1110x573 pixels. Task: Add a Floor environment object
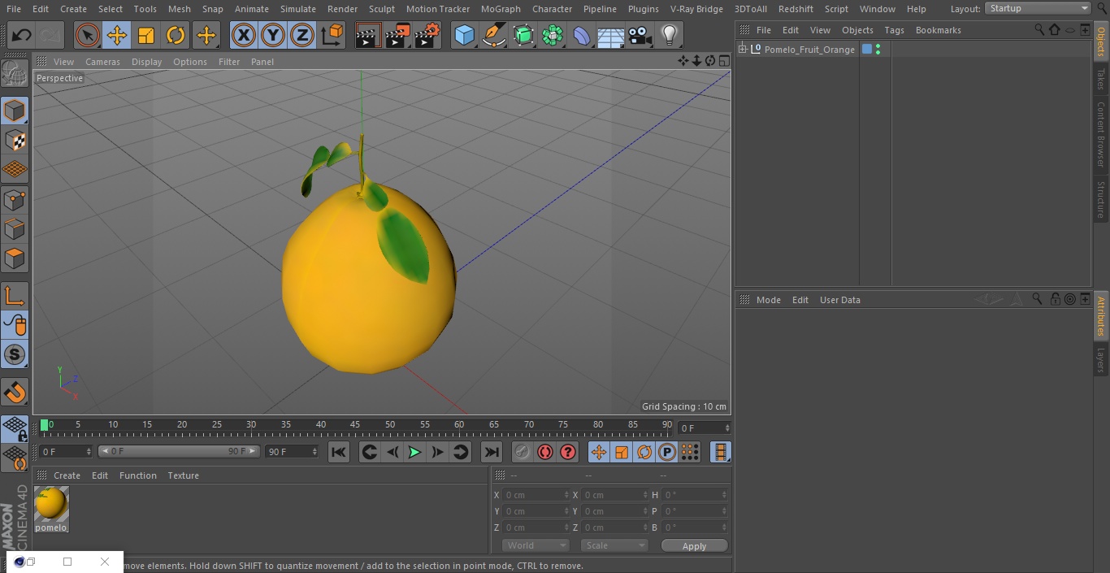610,36
